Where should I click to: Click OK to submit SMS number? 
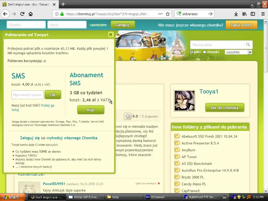click(x=53, y=95)
